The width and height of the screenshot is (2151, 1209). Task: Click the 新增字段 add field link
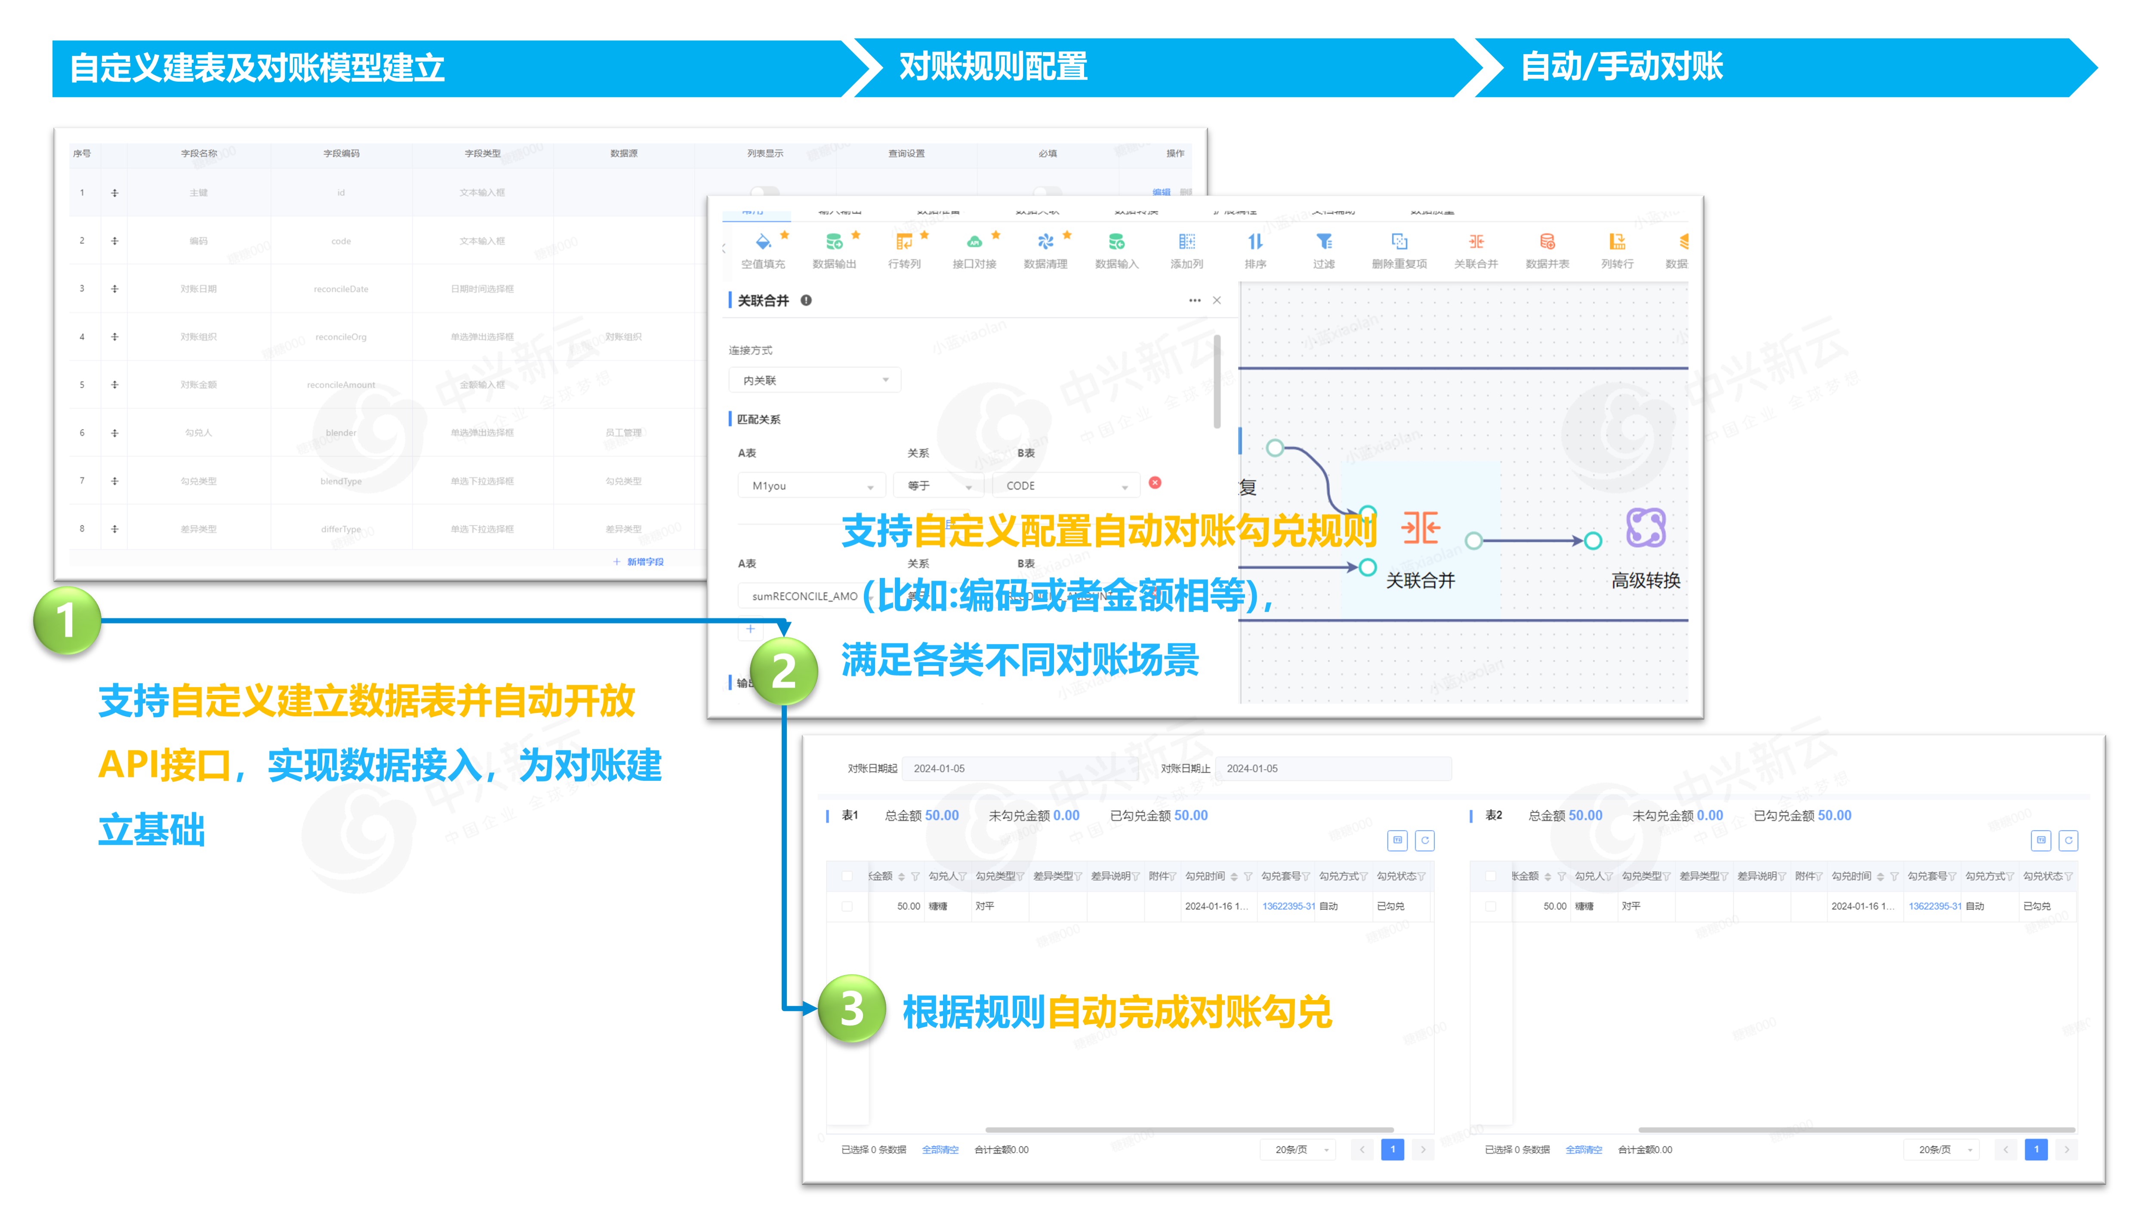pyautogui.click(x=639, y=562)
